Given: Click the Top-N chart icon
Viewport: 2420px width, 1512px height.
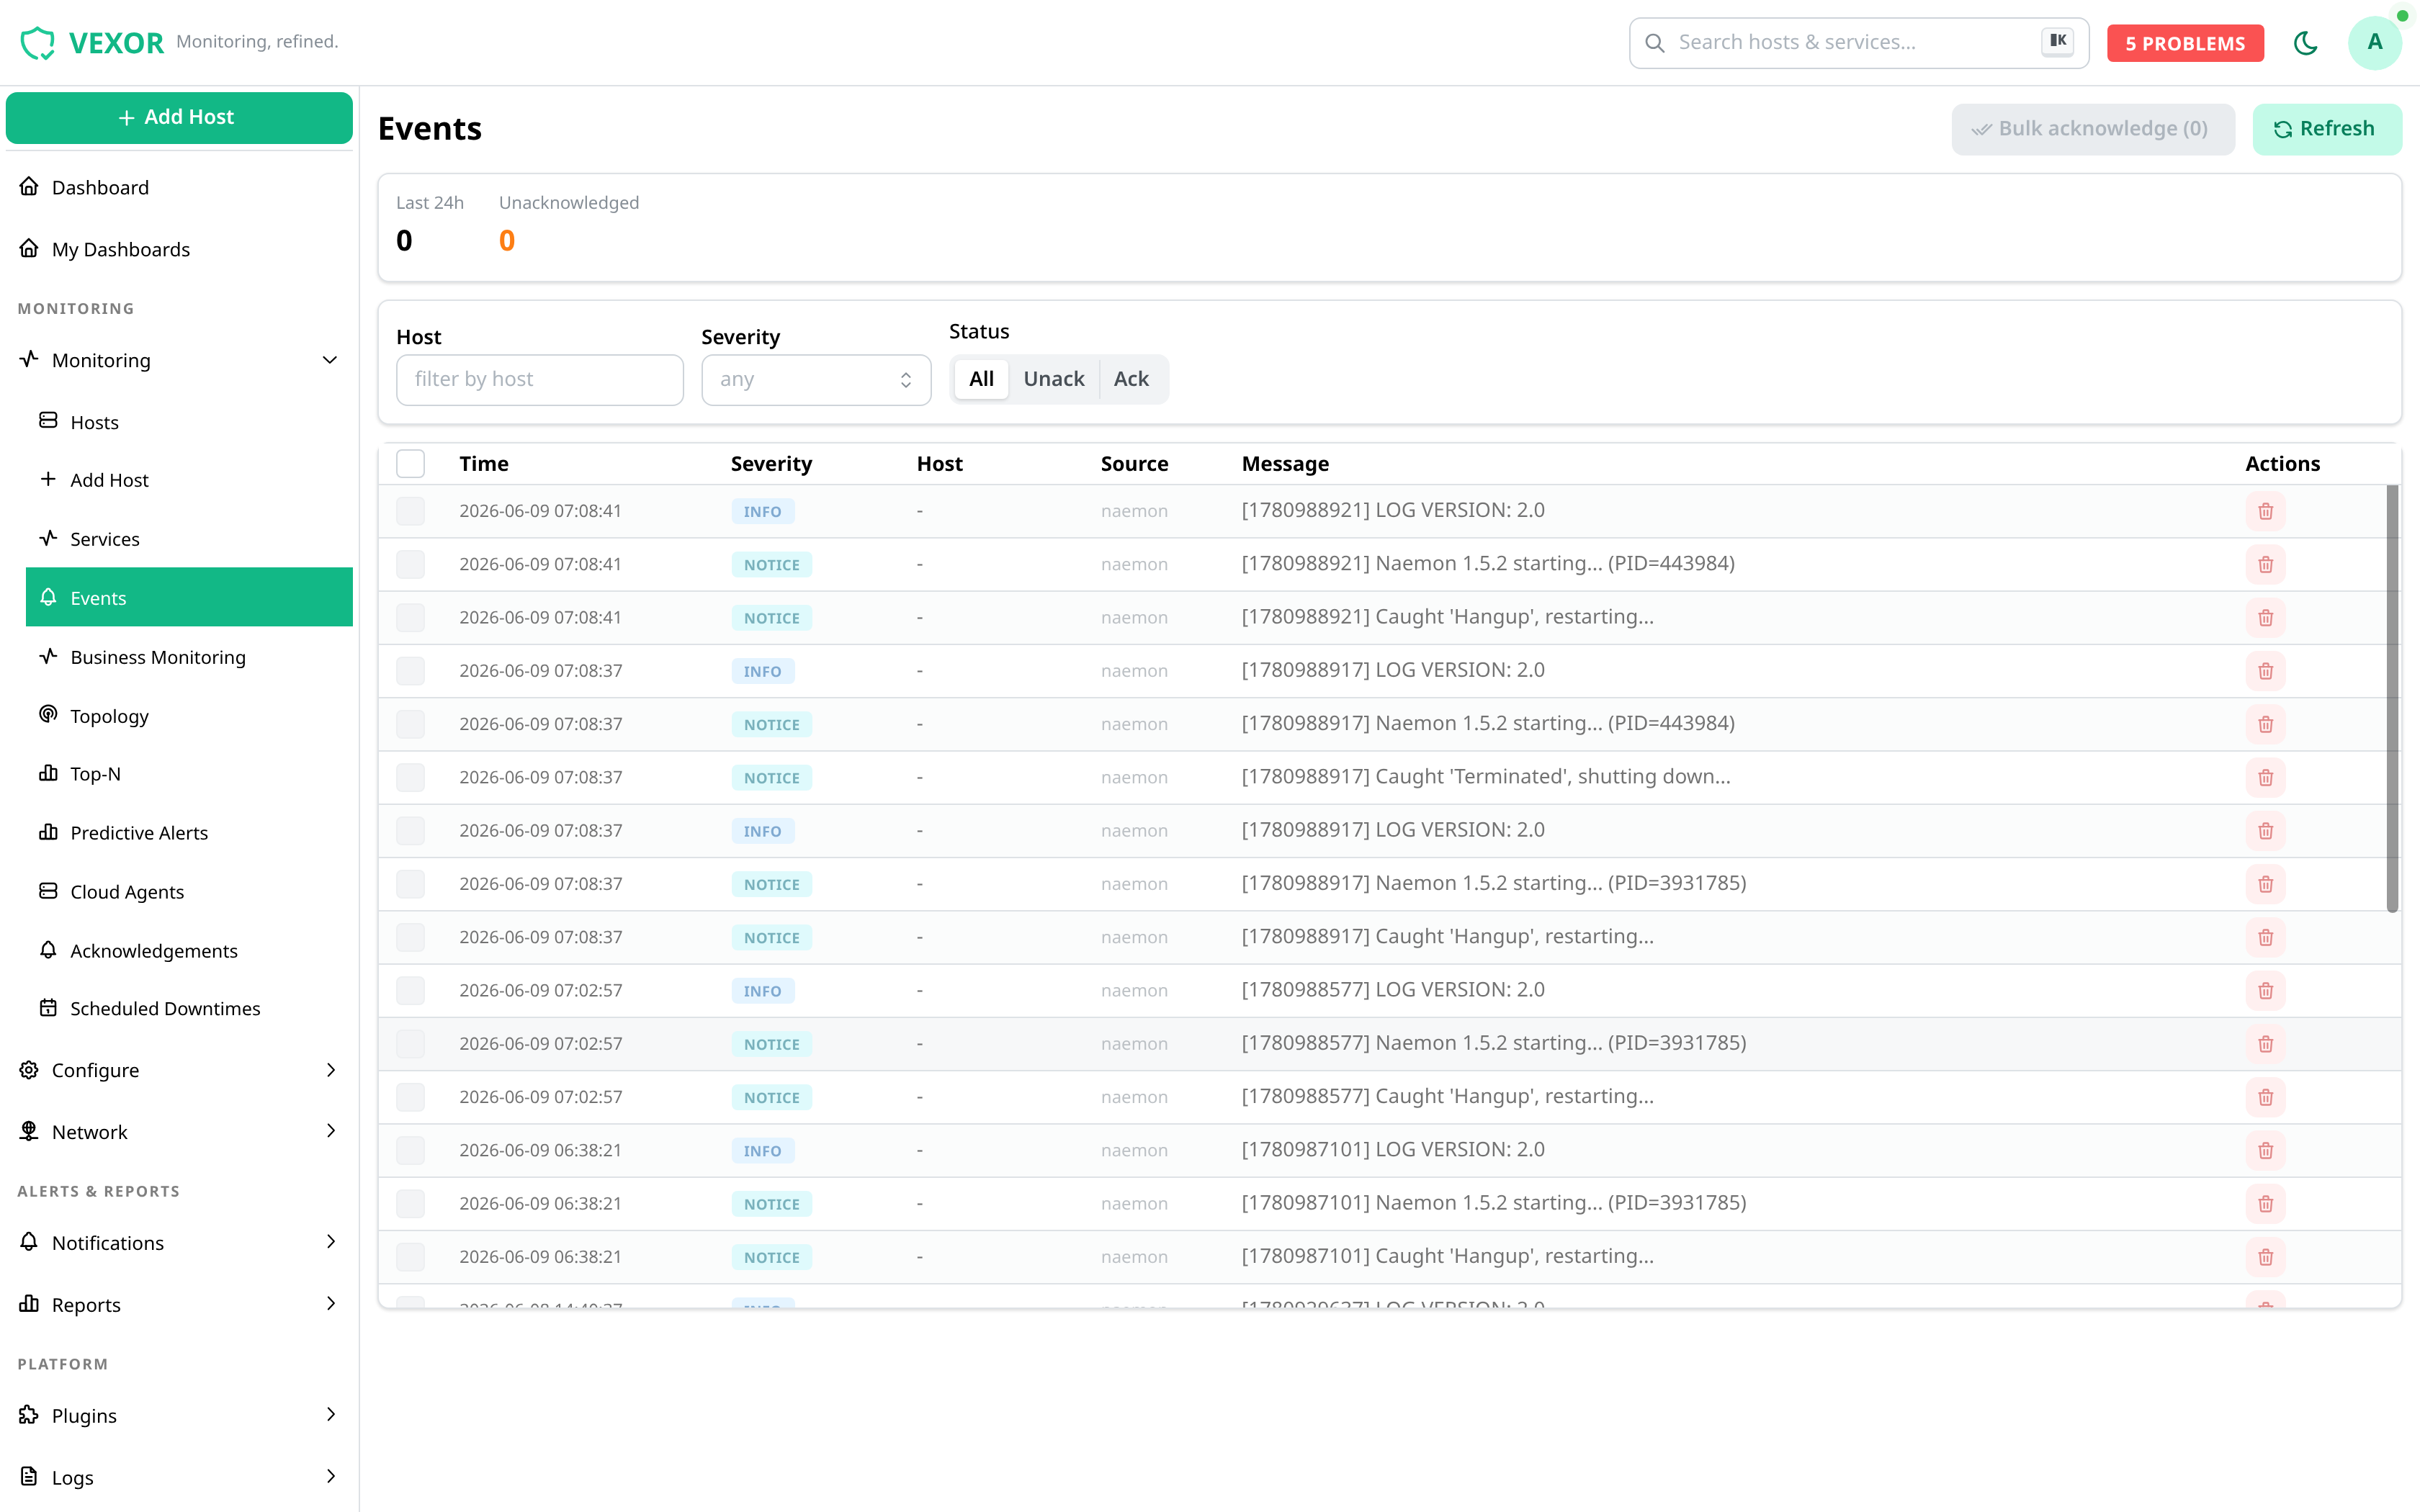Looking at the screenshot, I should tap(48, 773).
